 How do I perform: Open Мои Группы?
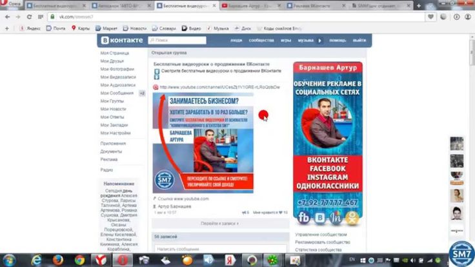click(x=112, y=101)
